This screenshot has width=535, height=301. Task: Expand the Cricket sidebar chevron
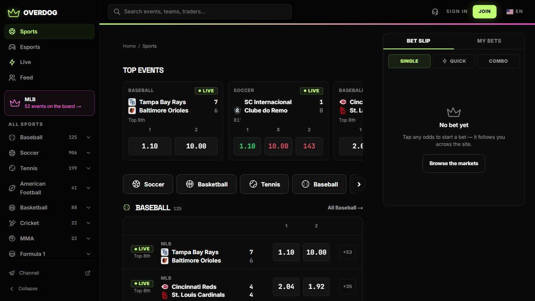point(88,223)
